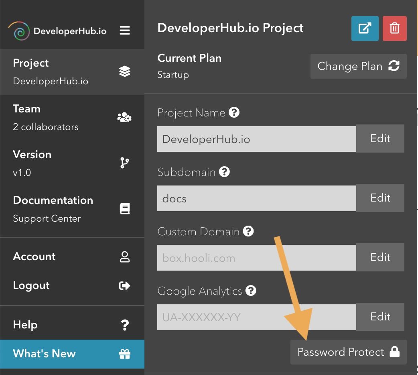Click the help question mark icon
The image size is (418, 375).
[x=124, y=325]
